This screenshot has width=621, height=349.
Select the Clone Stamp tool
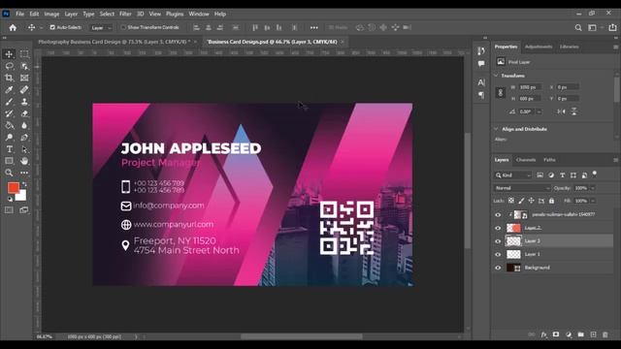(x=24, y=101)
